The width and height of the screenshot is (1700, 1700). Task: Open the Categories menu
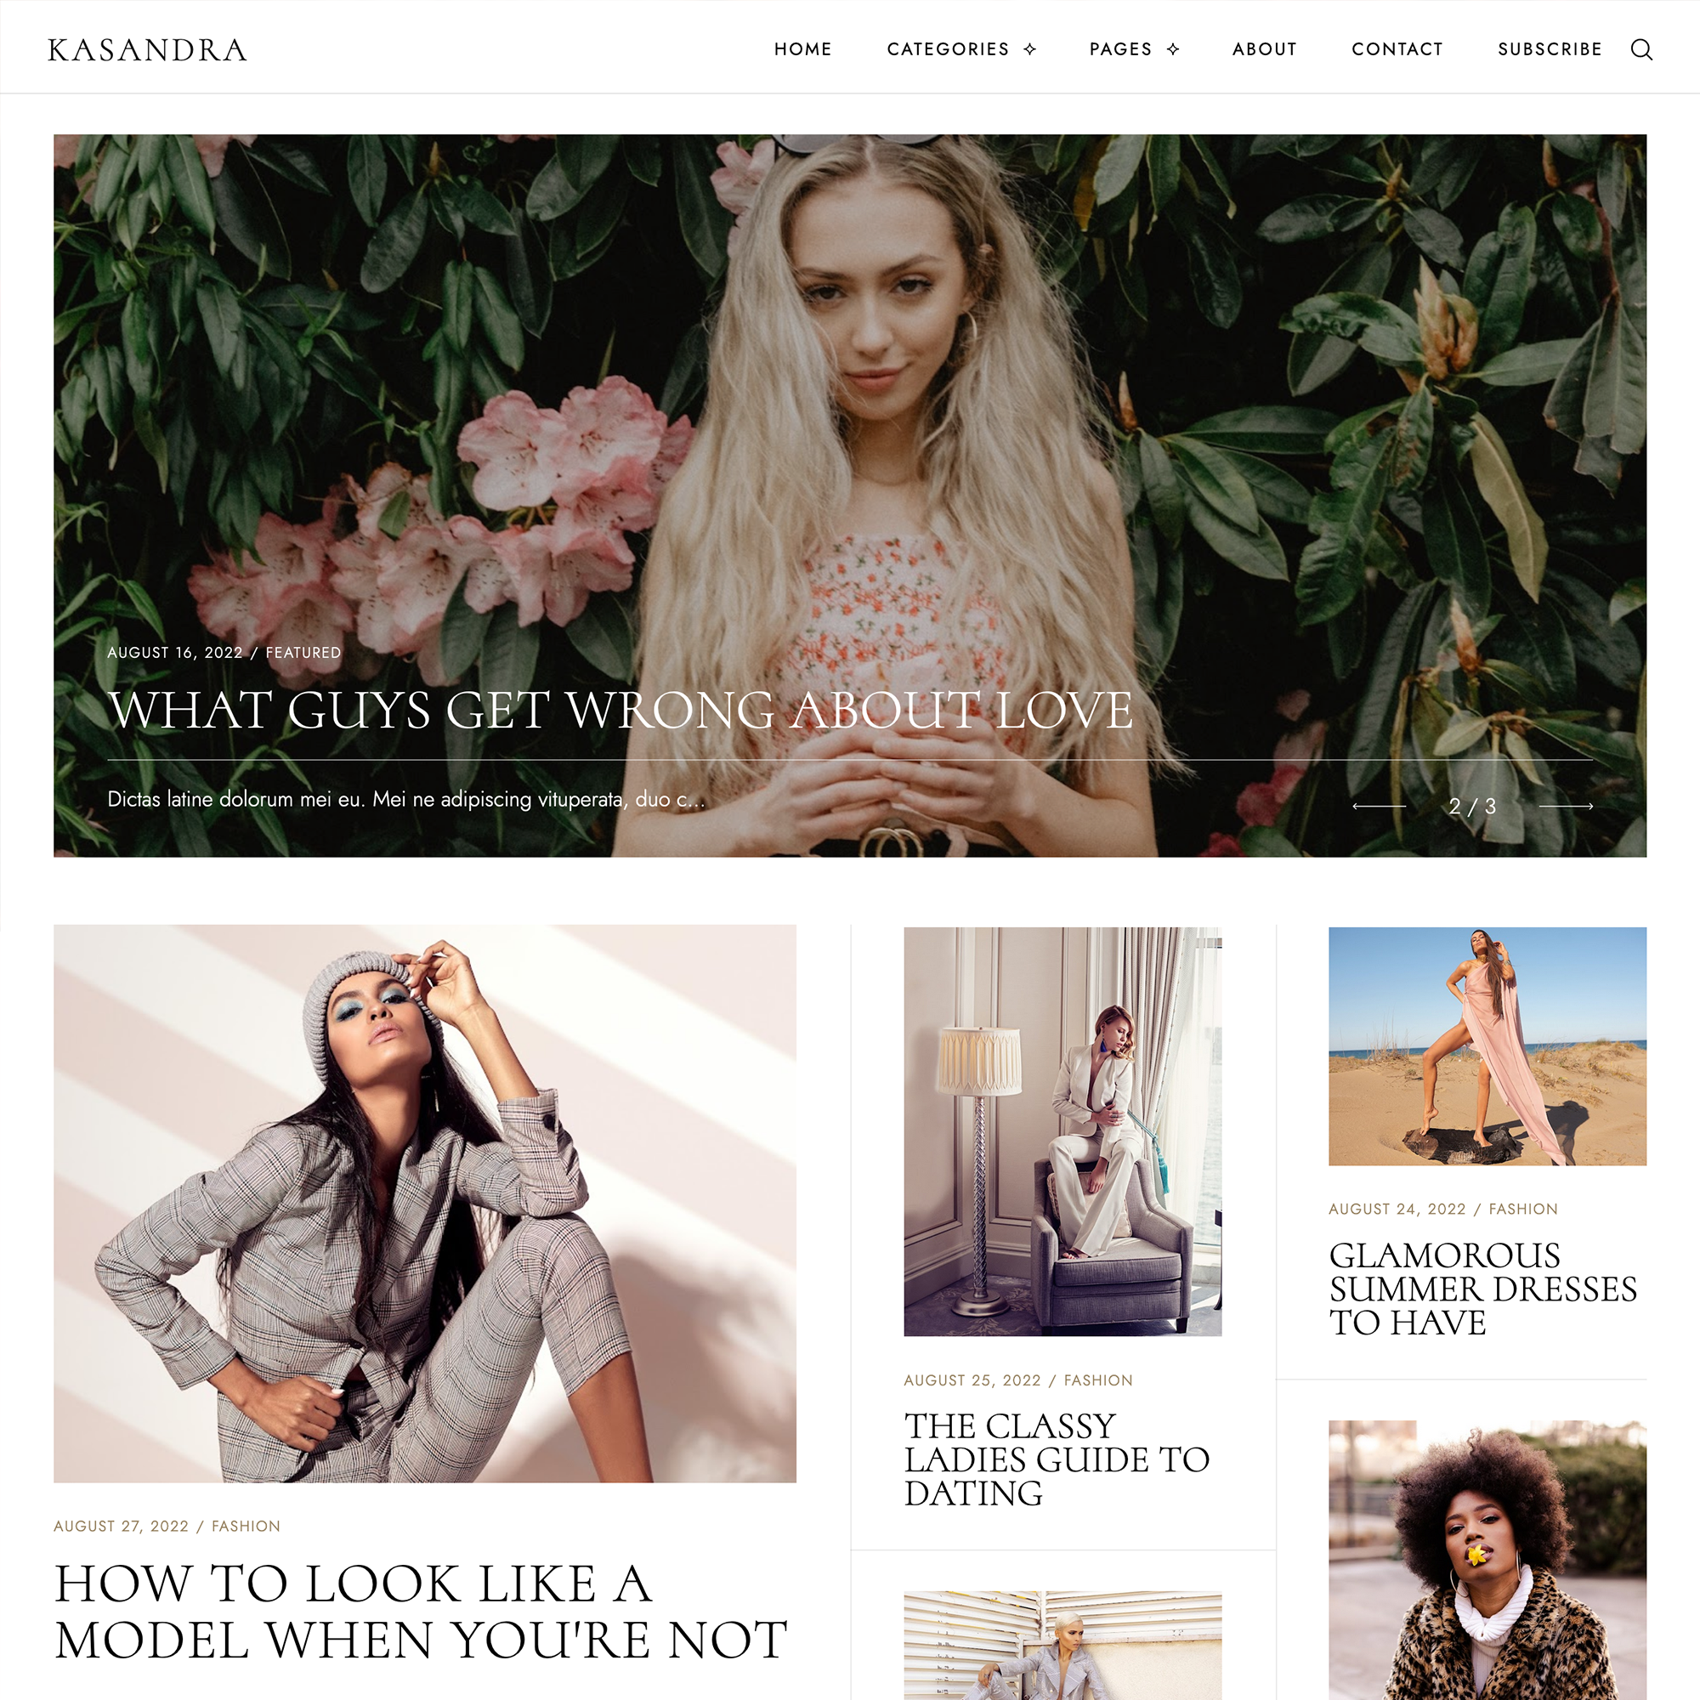click(948, 49)
